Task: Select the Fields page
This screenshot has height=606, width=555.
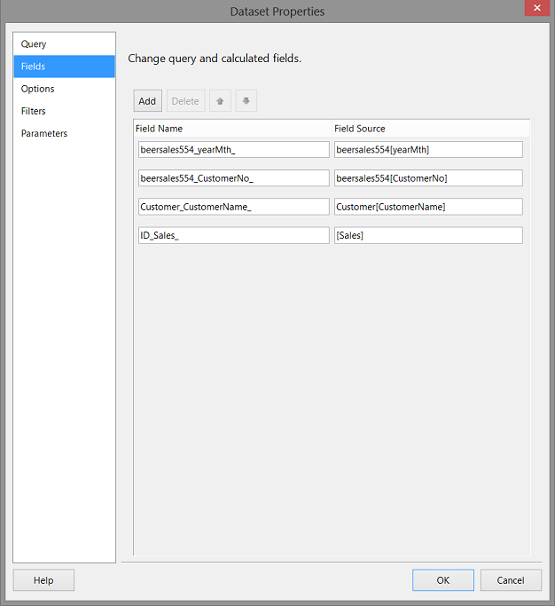Action: (x=34, y=67)
